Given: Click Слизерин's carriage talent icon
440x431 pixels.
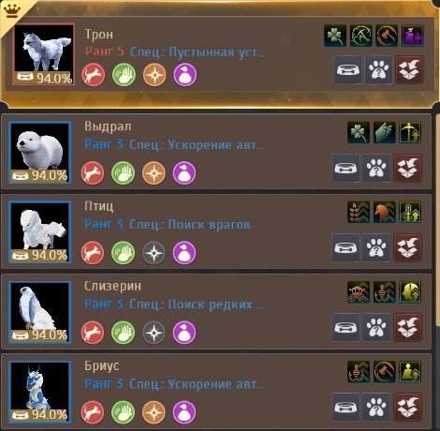Looking at the screenshot, I should click(359, 292).
